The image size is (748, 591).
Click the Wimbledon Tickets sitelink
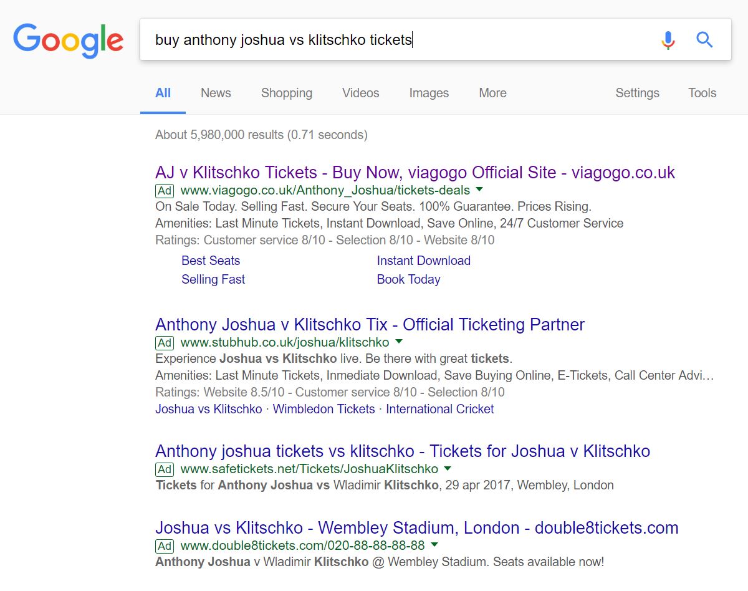324,409
